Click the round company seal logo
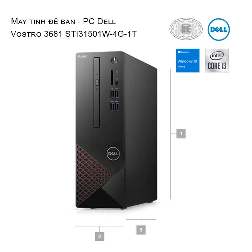The width and height of the screenshot is (252, 252). (x=186, y=29)
